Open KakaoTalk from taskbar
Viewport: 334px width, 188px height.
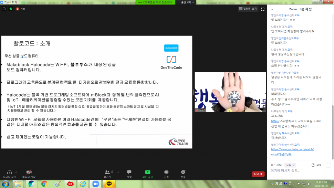(x=109, y=184)
